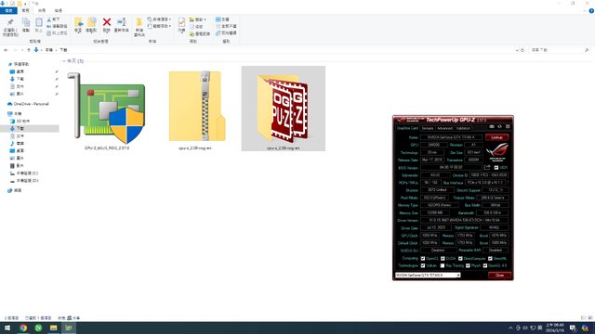Toggle the UEFI checkbox in GPU-Z
595x334 pixels.
coord(496,167)
